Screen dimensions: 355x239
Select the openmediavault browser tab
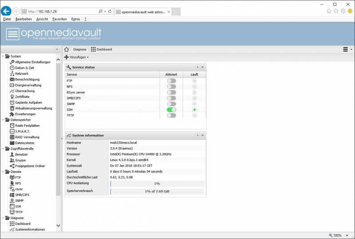[143, 12]
